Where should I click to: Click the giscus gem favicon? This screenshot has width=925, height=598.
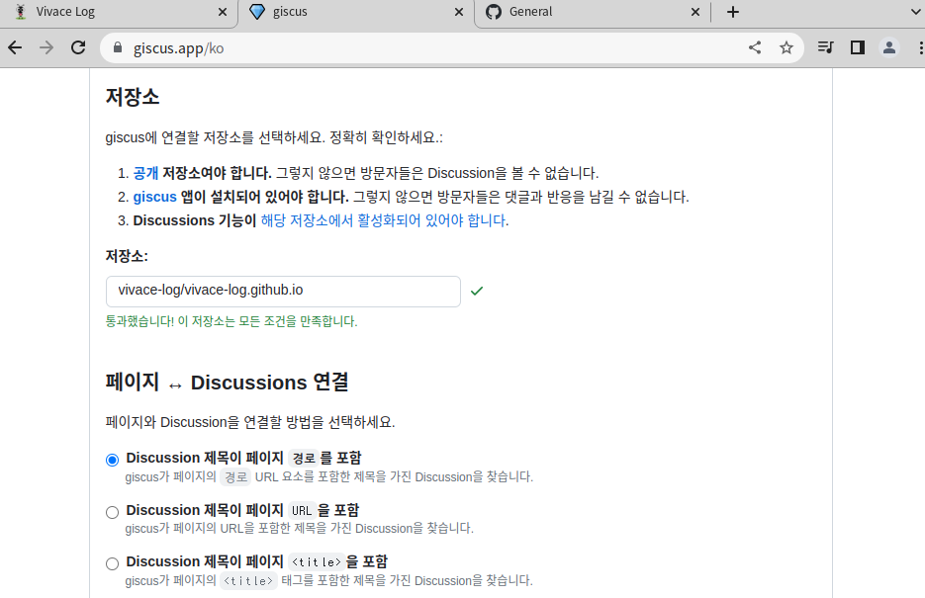pos(257,12)
